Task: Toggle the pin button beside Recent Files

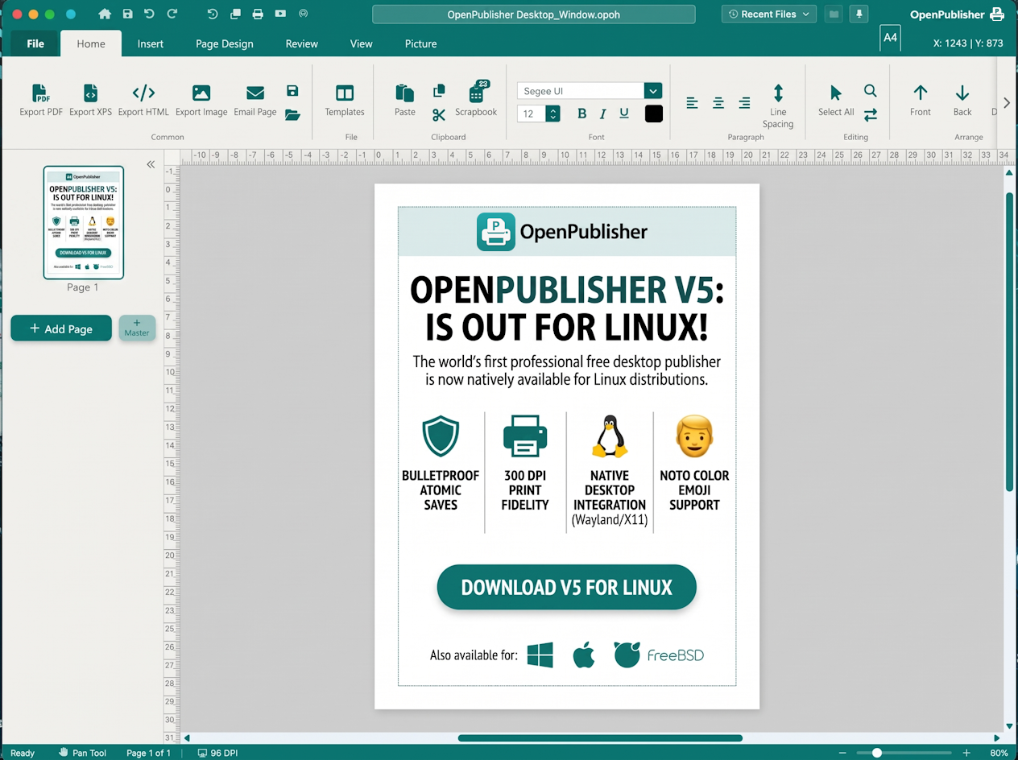Action: click(860, 14)
